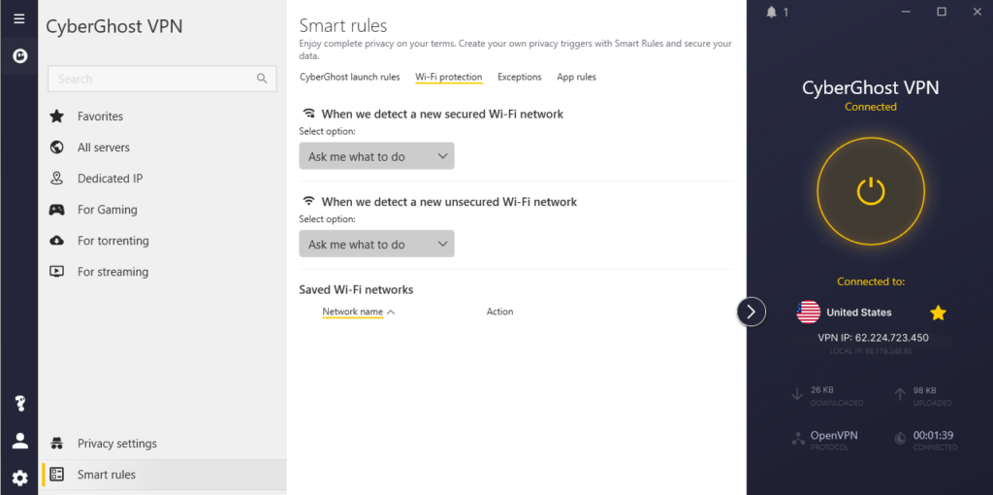Click the For torrenting cloud icon

coord(57,240)
